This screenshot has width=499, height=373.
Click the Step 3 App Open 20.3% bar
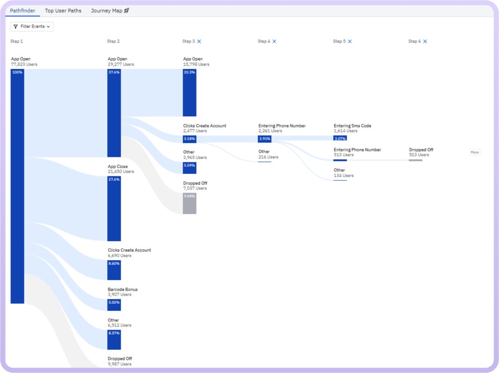[x=189, y=93]
